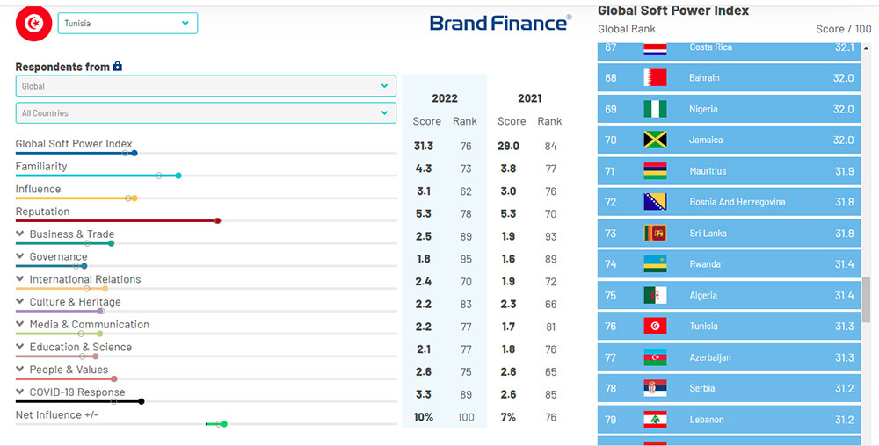Click the Bosnia And Herzegovina flag
This screenshot has height=446, width=879.
(655, 202)
